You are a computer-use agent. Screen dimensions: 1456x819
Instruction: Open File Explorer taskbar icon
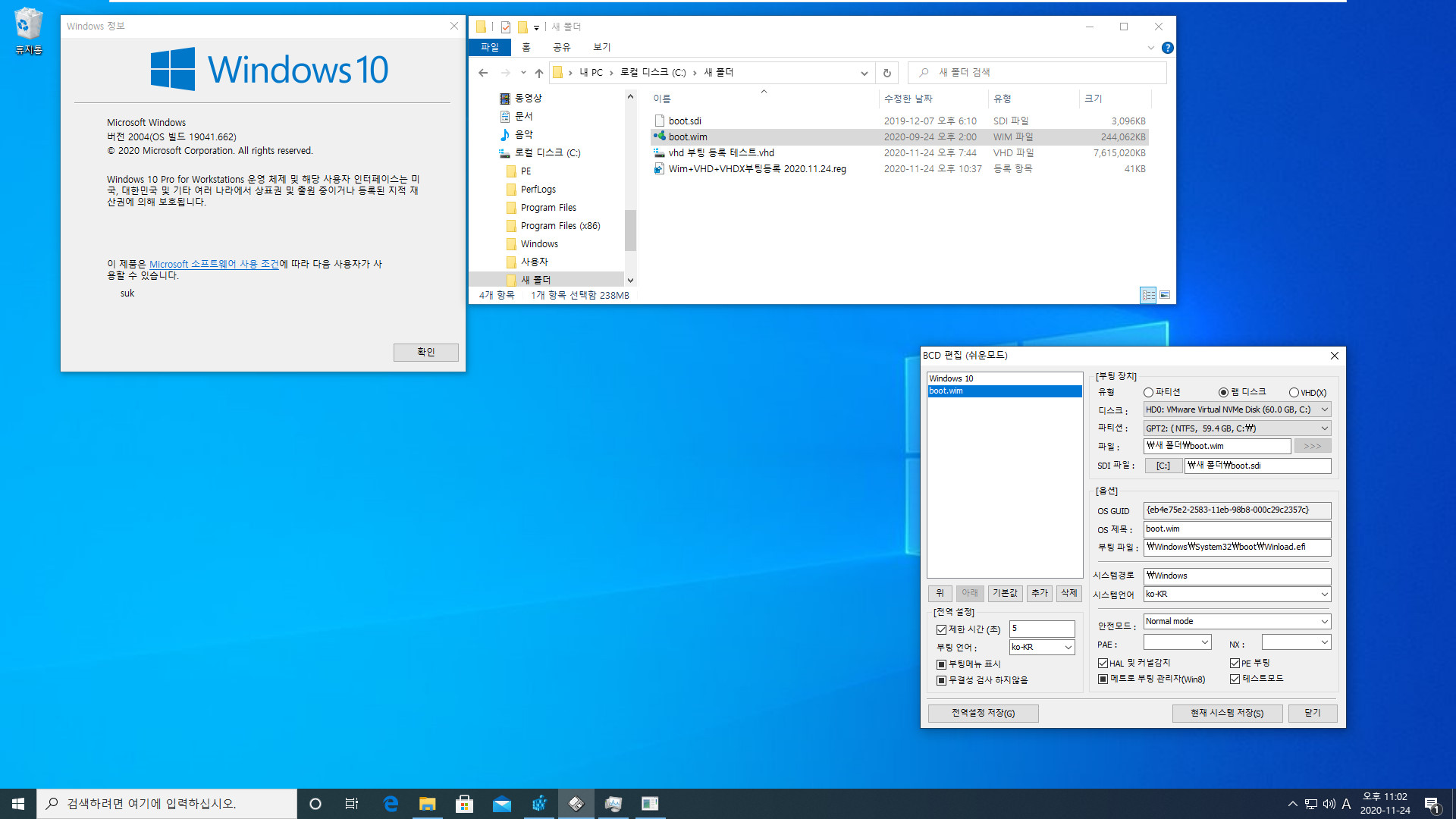tap(428, 804)
